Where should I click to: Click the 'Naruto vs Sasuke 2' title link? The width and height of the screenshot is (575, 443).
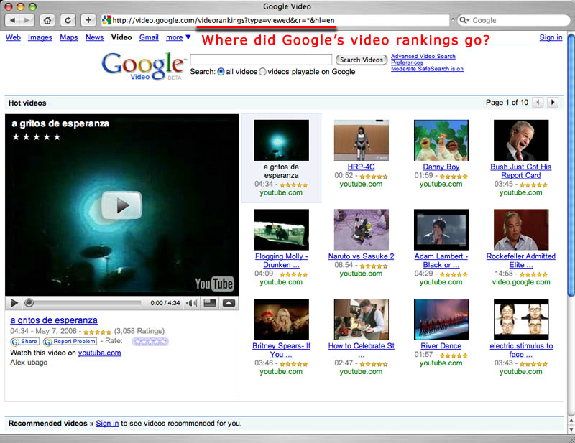coord(362,256)
